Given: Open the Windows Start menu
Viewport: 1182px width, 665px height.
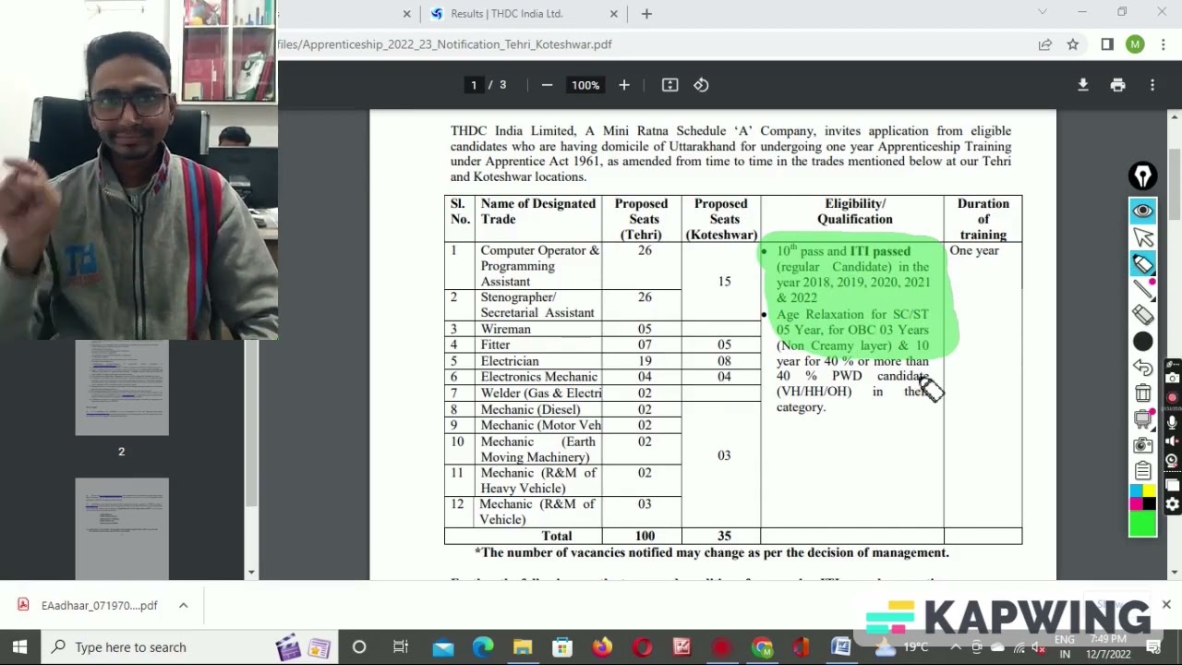Looking at the screenshot, I should [19, 647].
